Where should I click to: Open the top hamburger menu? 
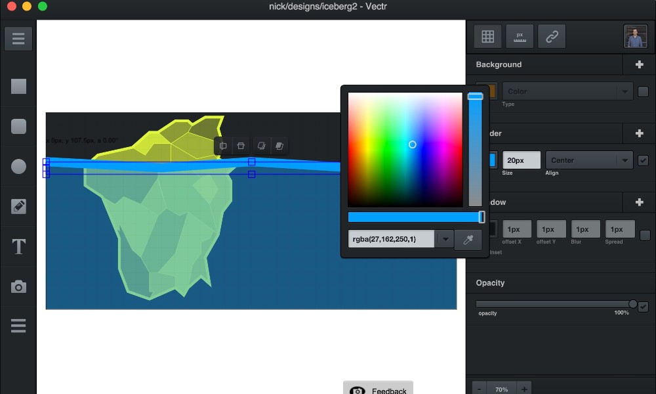coord(18,39)
